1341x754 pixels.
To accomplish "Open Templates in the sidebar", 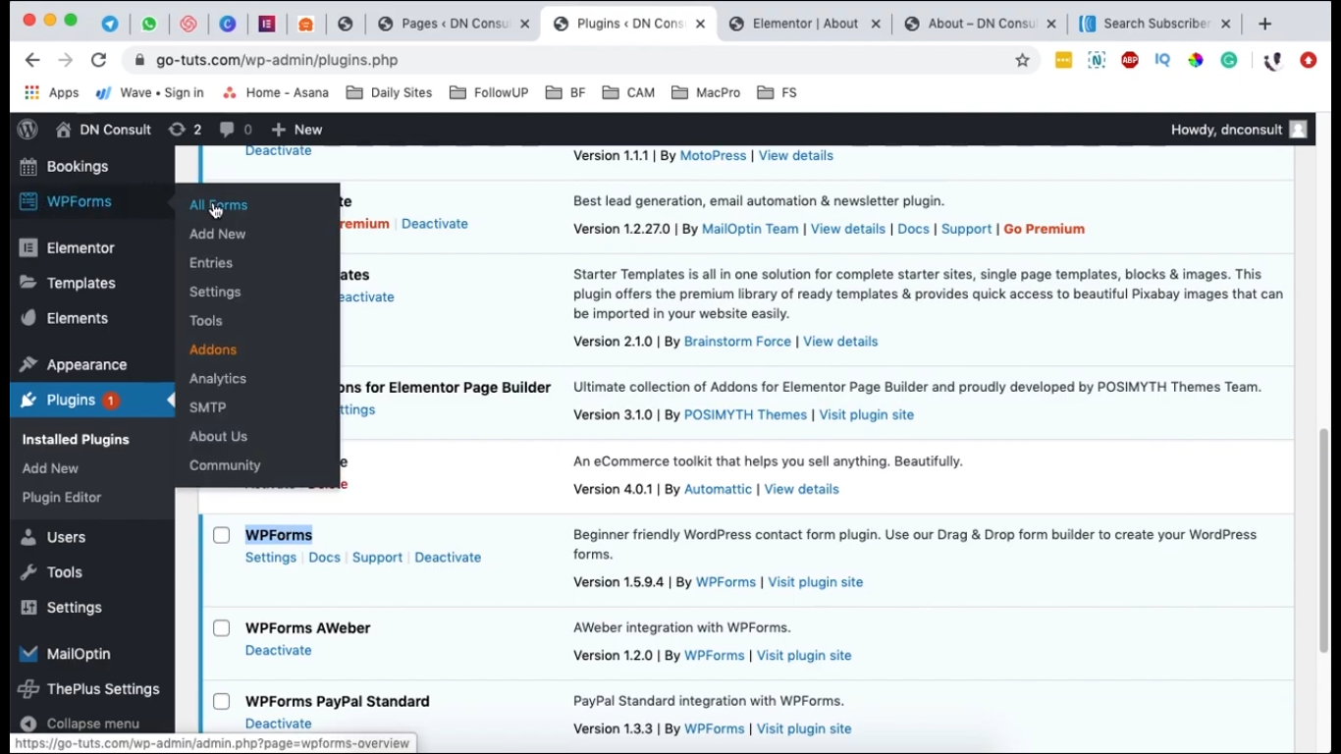I will (80, 283).
